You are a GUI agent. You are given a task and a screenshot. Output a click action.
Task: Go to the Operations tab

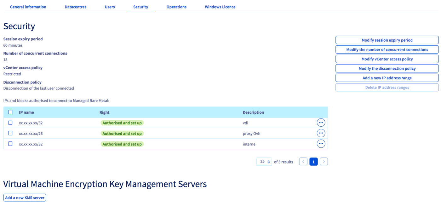coord(176,7)
